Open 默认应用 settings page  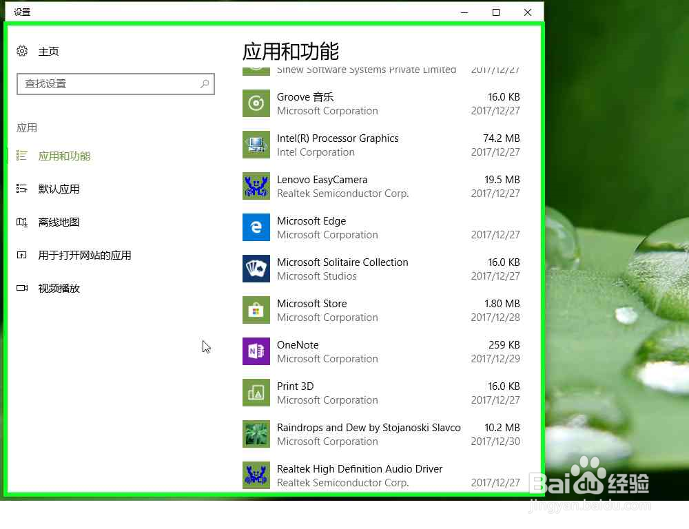[59, 189]
